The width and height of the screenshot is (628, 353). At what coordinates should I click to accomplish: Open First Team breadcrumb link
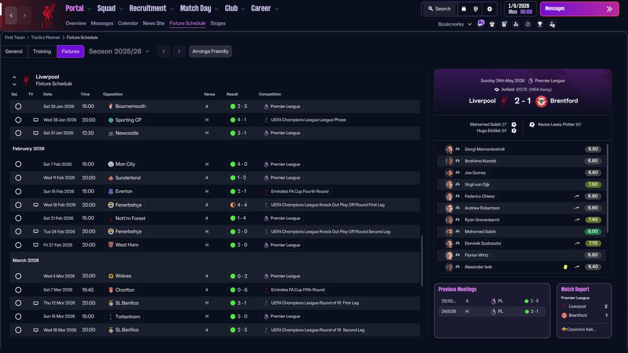coord(15,37)
